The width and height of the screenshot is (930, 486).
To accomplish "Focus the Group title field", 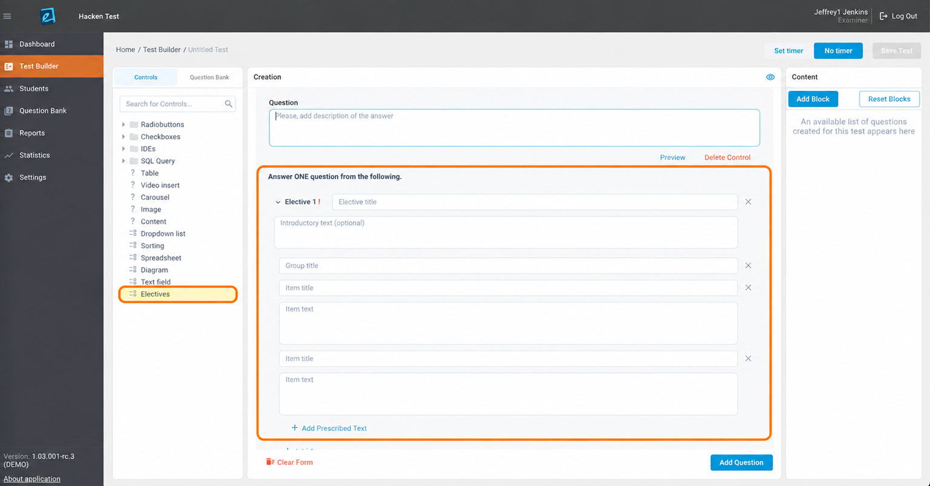I will [x=509, y=265].
